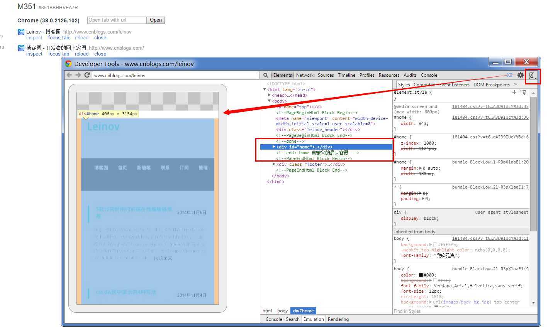Click focus tab under 开发者的网上家园 entry
553x327 pixels.
[59, 54]
